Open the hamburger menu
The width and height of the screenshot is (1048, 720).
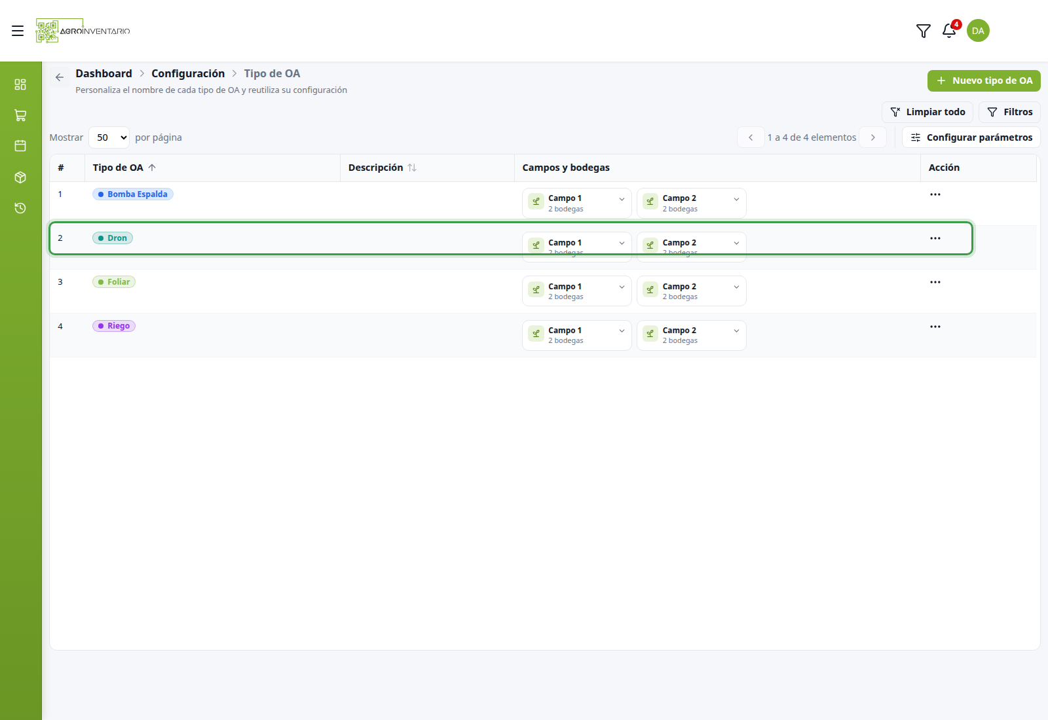[x=18, y=31]
